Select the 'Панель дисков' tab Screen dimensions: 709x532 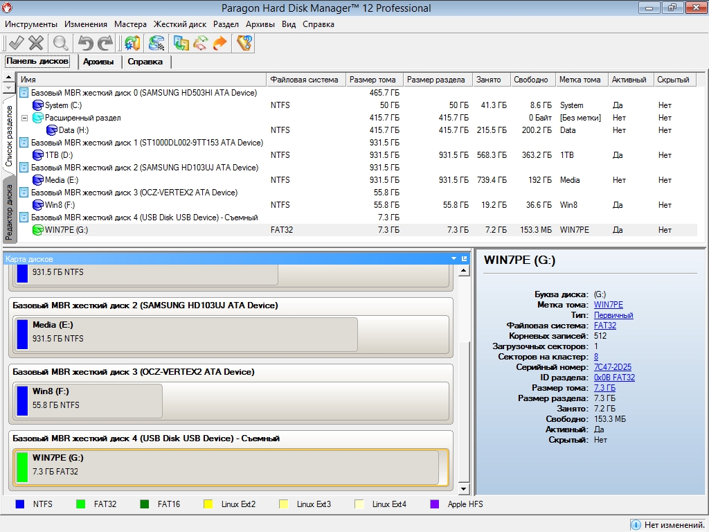pos(37,61)
